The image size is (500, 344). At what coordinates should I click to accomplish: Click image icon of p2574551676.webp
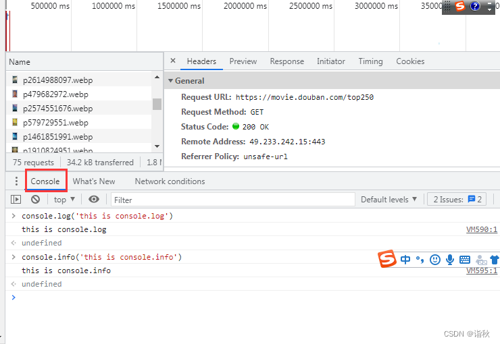click(x=15, y=108)
